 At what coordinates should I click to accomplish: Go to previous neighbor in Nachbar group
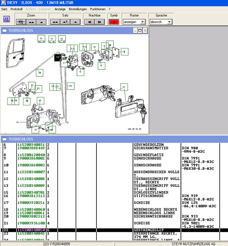pos(90,22)
